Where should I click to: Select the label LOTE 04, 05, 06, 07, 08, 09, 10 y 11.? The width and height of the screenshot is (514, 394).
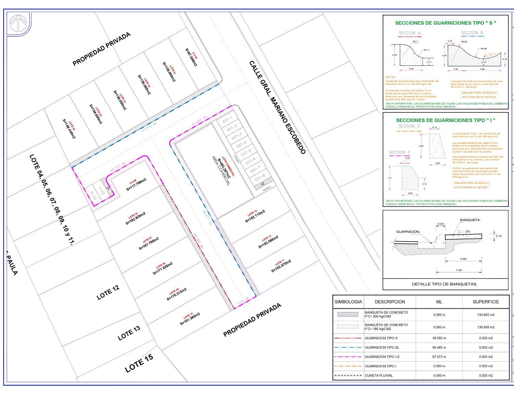click(52, 200)
